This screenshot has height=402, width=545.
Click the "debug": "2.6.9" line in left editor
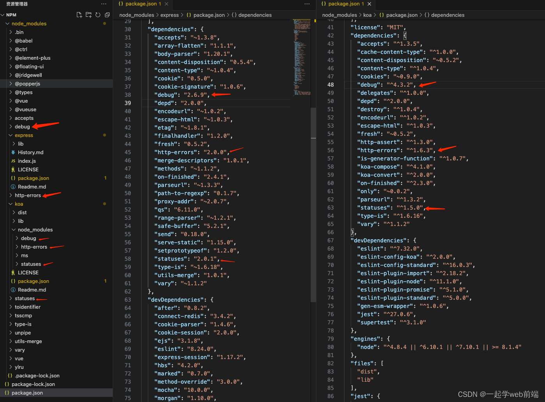182,95
